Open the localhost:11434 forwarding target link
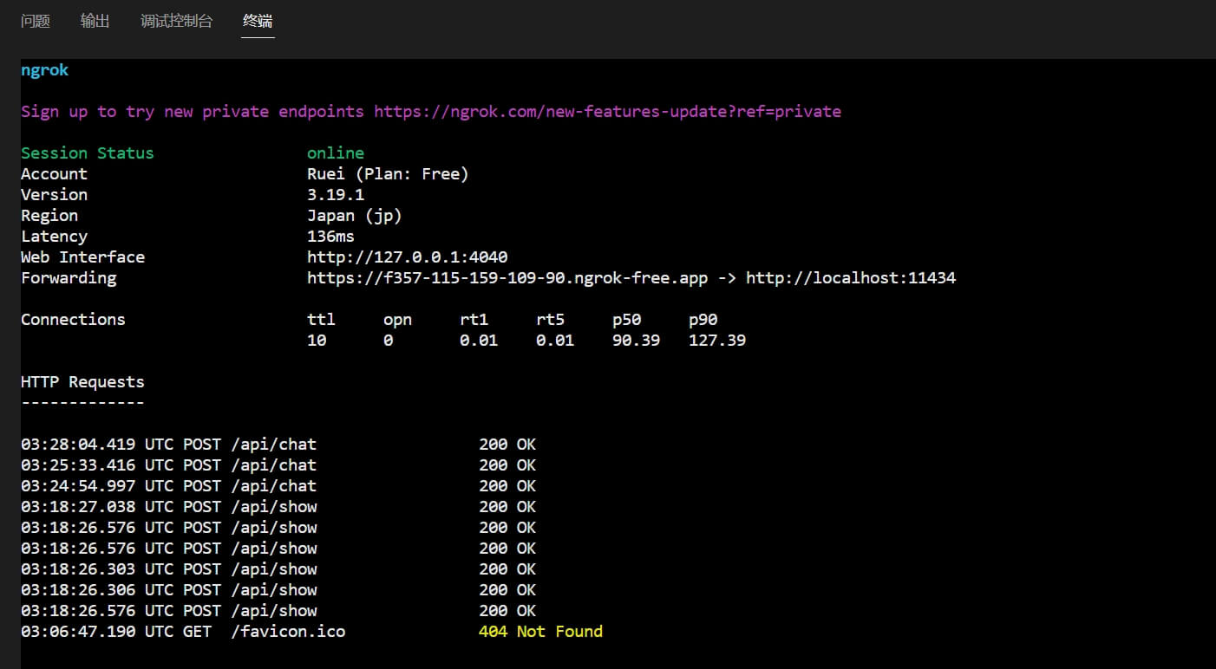Image resolution: width=1216 pixels, height=669 pixels. click(851, 277)
